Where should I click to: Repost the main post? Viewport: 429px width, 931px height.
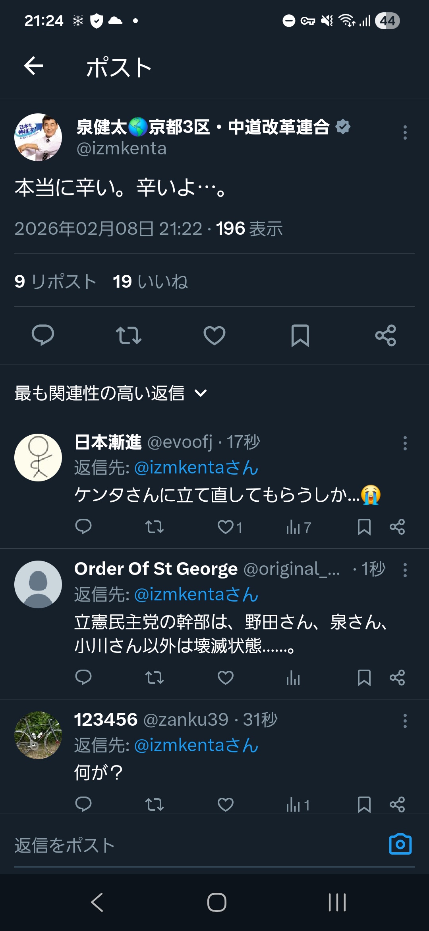click(x=128, y=335)
